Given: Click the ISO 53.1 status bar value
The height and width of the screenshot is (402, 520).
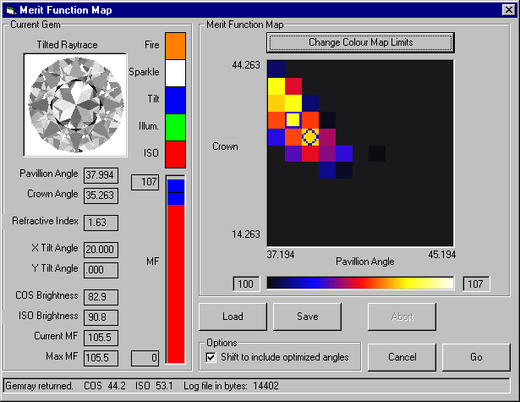Looking at the screenshot, I should (x=154, y=386).
